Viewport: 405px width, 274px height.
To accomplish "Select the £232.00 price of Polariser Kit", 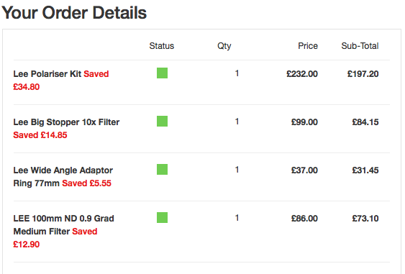I will click(302, 74).
